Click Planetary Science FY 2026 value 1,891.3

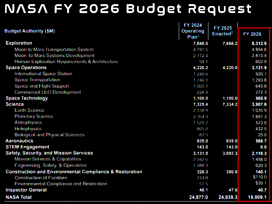point(259,117)
